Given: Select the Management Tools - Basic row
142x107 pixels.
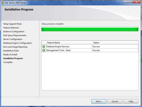Looking at the screenshot, I should [x=90, y=50].
